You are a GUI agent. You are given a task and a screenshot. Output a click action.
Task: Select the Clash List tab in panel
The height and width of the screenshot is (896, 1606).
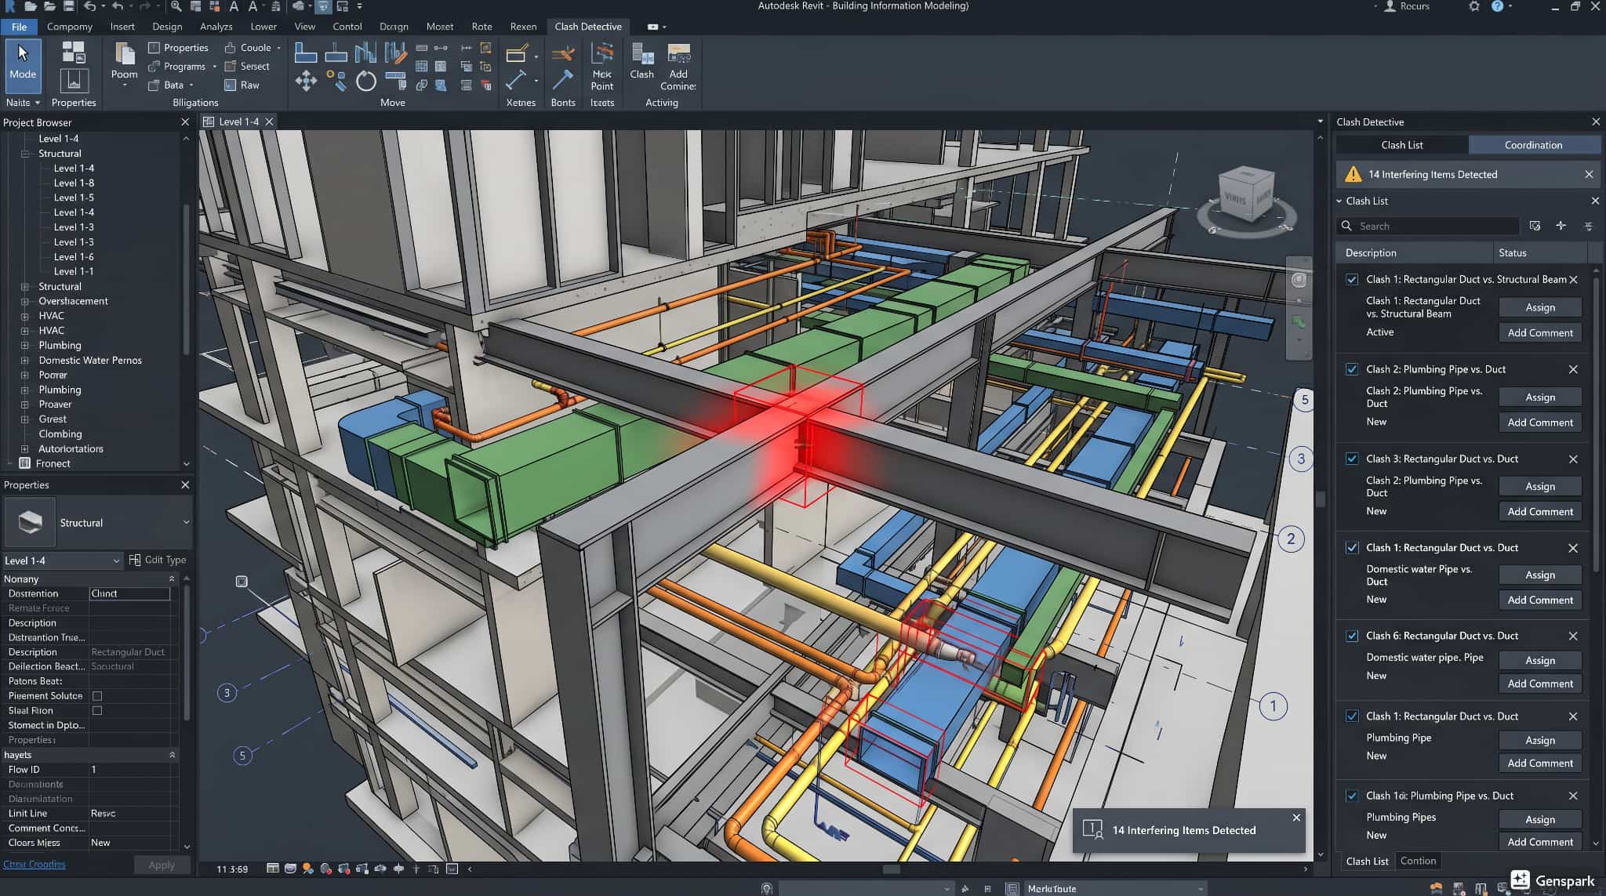pyautogui.click(x=1401, y=145)
